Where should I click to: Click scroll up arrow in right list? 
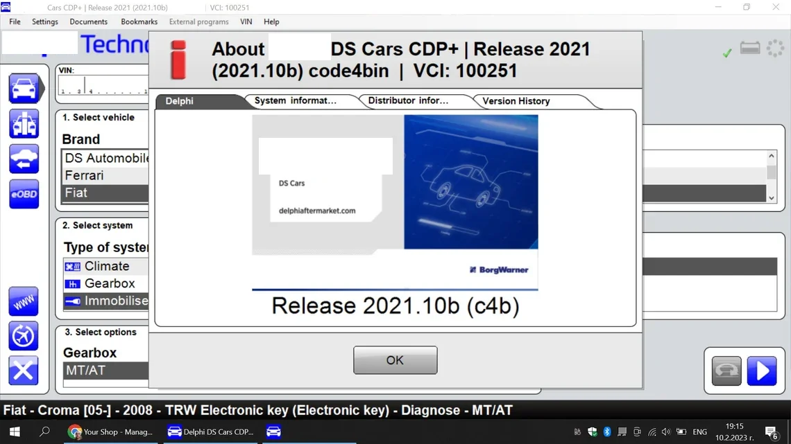pos(772,156)
